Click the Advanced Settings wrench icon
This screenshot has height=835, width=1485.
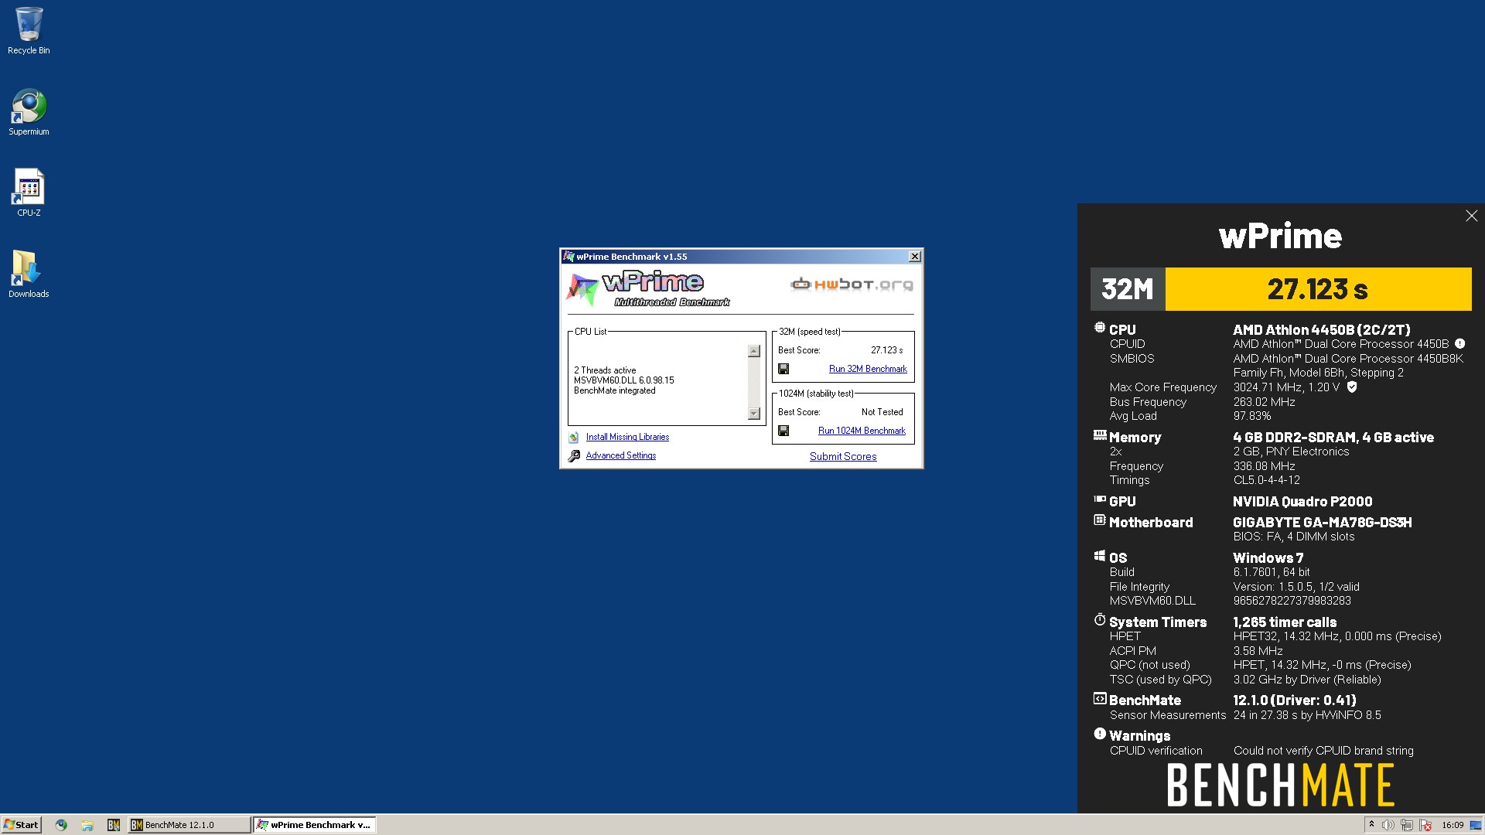[574, 456]
